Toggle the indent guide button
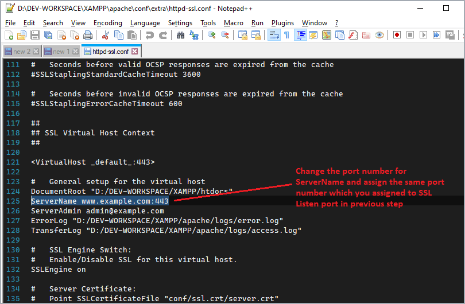 click(x=300, y=35)
